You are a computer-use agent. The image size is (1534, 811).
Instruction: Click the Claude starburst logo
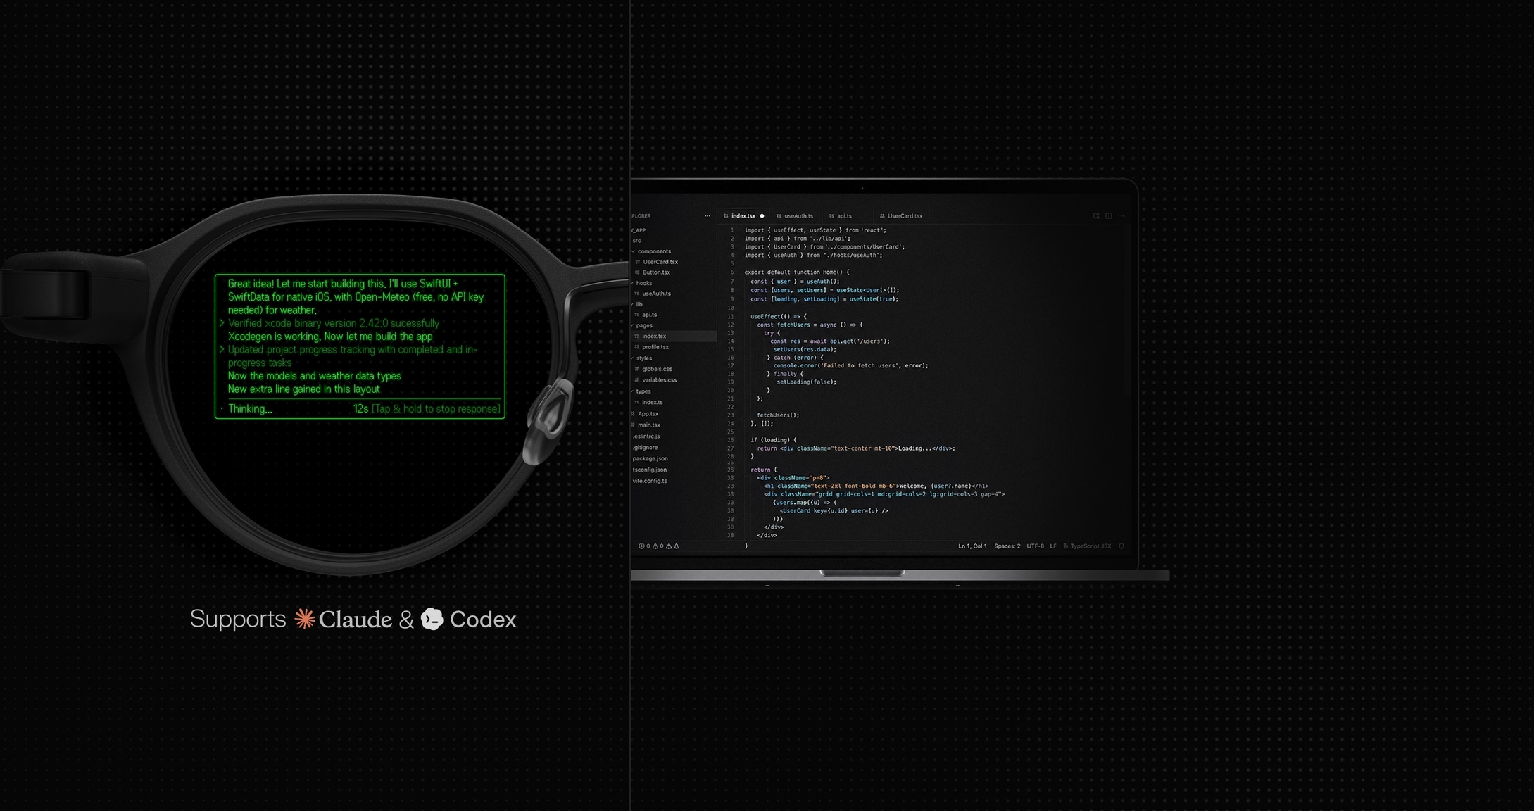[x=305, y=619]
